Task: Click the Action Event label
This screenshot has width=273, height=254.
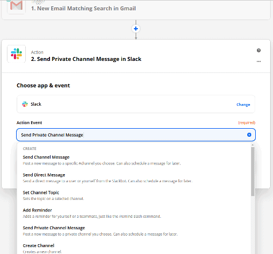Action: pyautogui.click(x=29, y=122)
